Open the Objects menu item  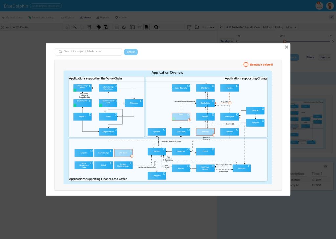point(68,18)
